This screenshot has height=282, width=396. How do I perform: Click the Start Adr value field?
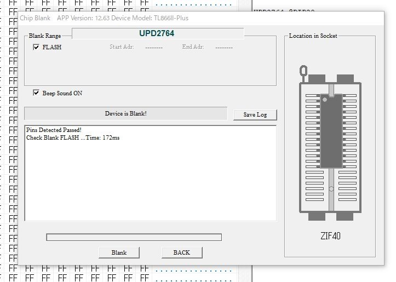pos(154,47)
